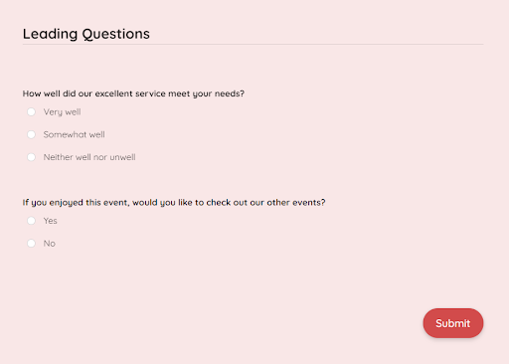Select the "Very well" radio button
The height and width of the screenshot is (364, 509).
point(31,112)
